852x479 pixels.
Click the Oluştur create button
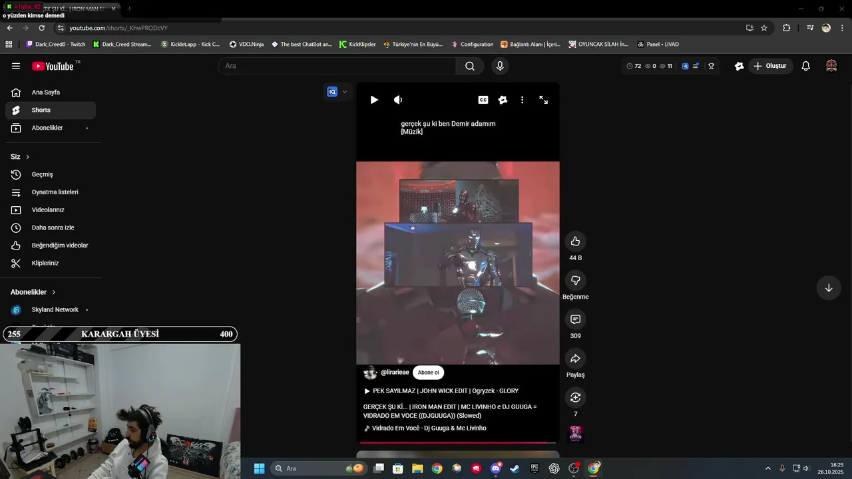coord(769,66)
